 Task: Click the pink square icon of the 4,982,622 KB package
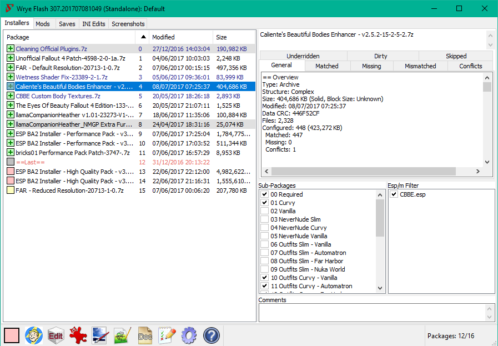[11, 172]
